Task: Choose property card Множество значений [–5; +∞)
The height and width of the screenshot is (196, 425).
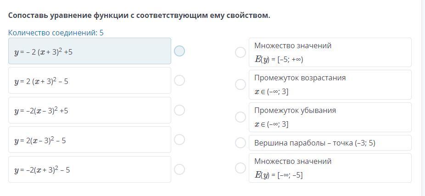Action: point(330,52)
